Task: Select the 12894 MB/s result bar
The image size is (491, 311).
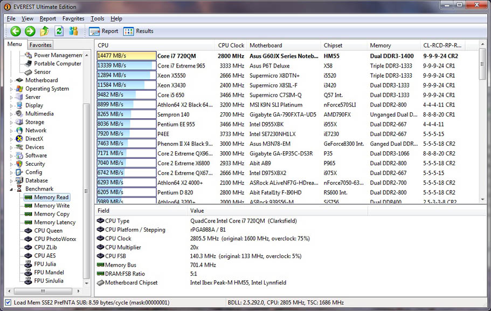Action: click(x=127, y=75)
